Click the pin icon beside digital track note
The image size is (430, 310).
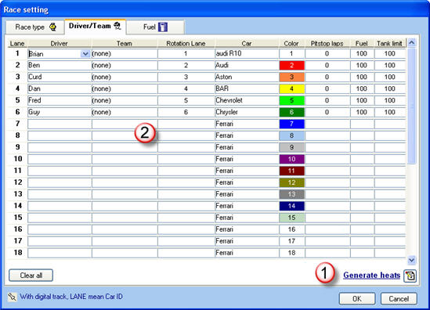point(12,297)
